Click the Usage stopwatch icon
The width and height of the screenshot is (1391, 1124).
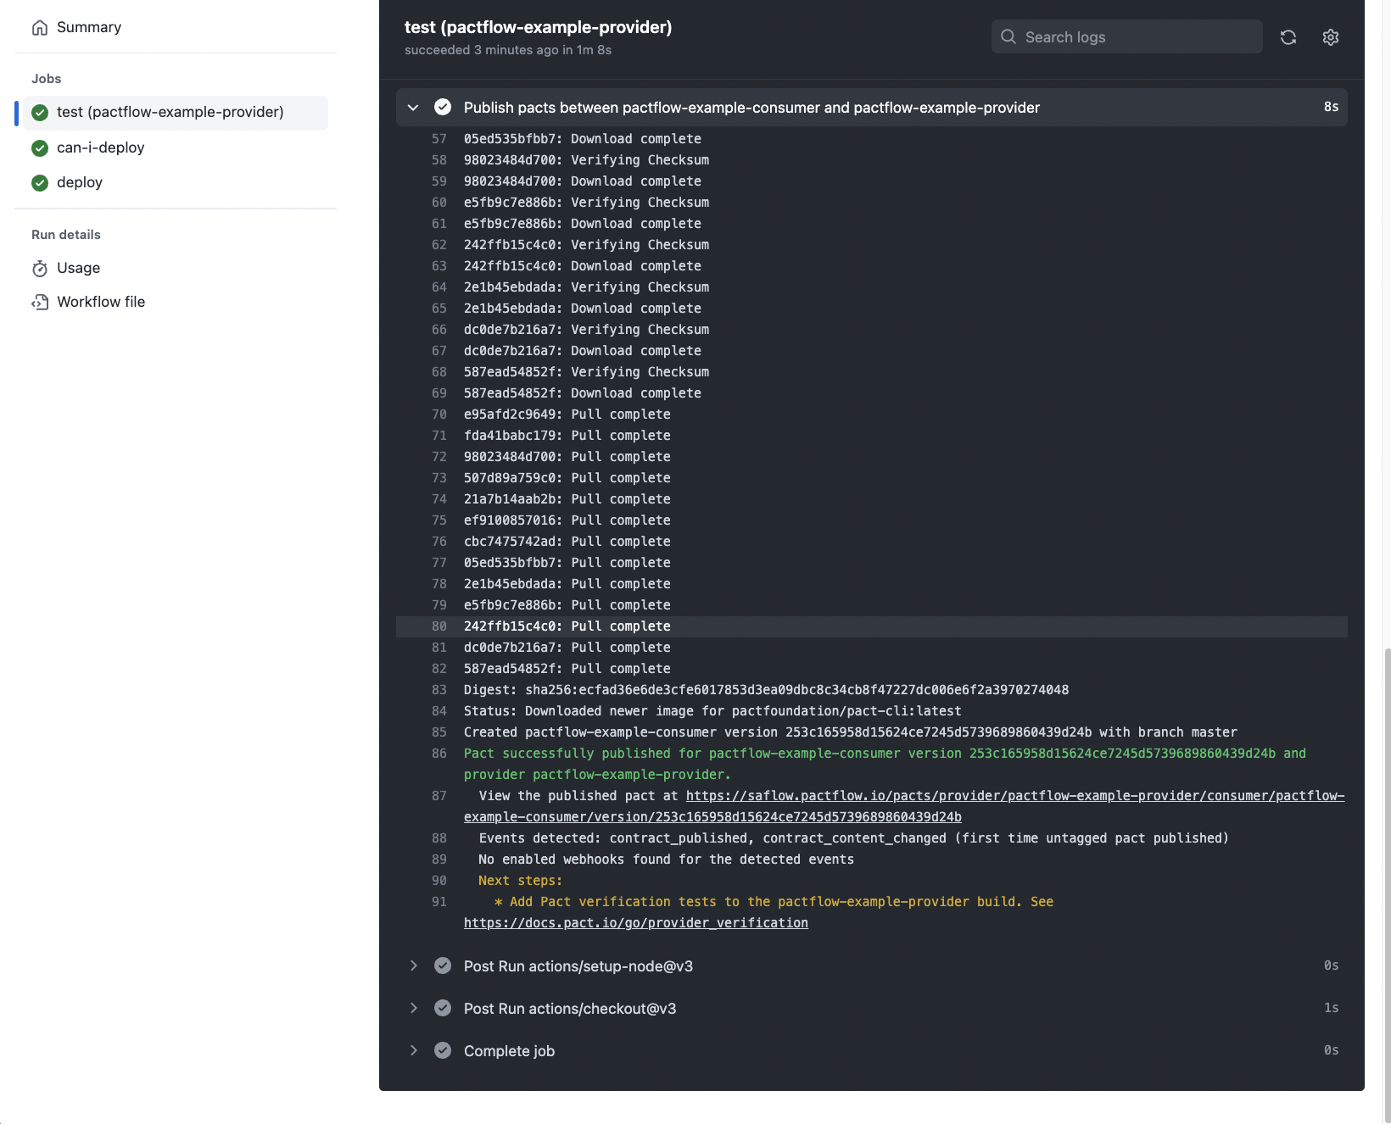[x=40, y=269]
